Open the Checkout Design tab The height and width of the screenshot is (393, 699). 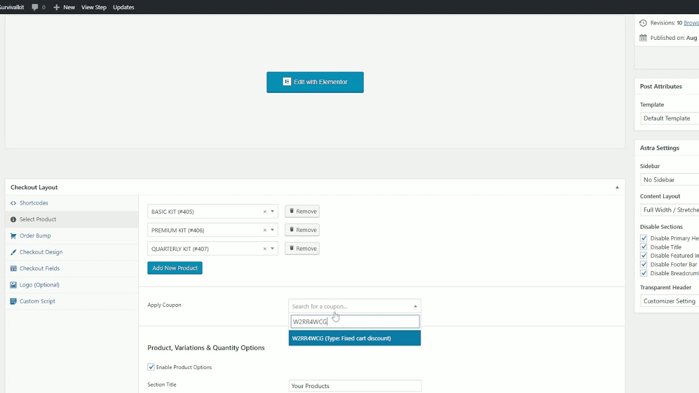click(x=72, y=252)
